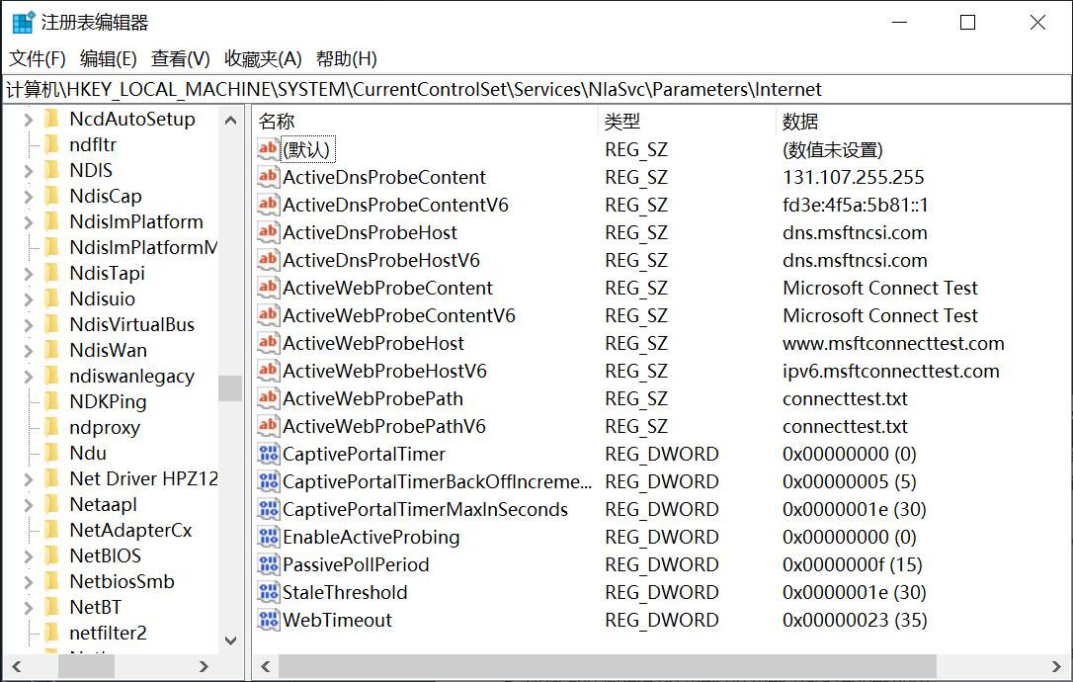Open the 文件(F) menu
The width and height of the screenshot is (1073, 682).
[x=38, y=59]
